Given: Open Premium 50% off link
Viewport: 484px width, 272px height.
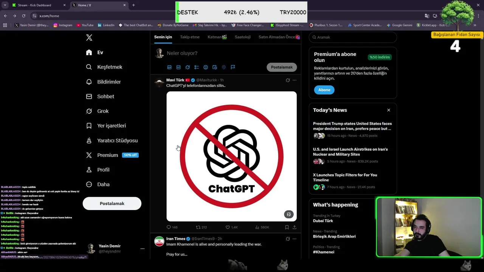Looking at the screenshot, I should tap(112, 155).
